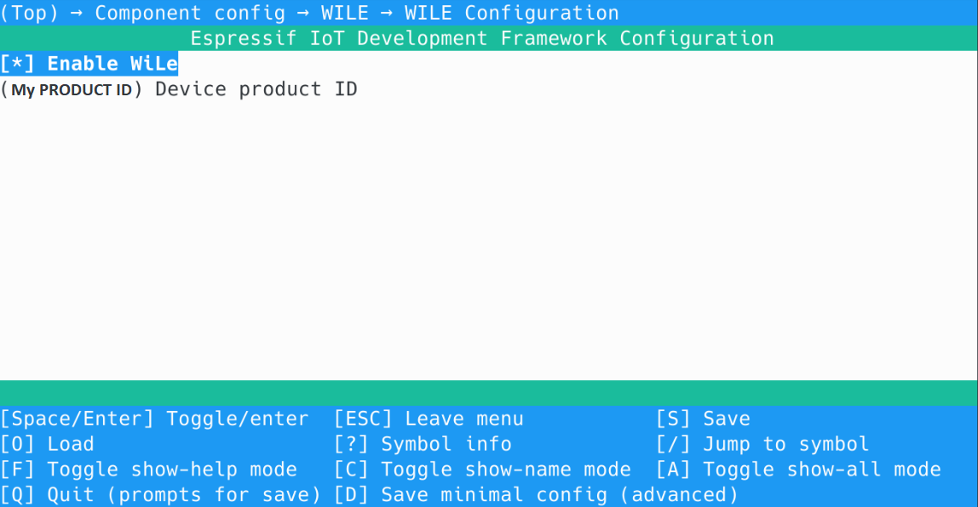Select [D] Save minimal config (advanced)

536,495
